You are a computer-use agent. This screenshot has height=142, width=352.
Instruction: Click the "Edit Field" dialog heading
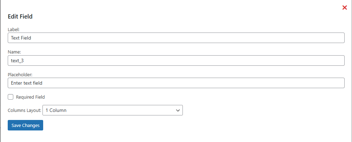click(20, 16)
